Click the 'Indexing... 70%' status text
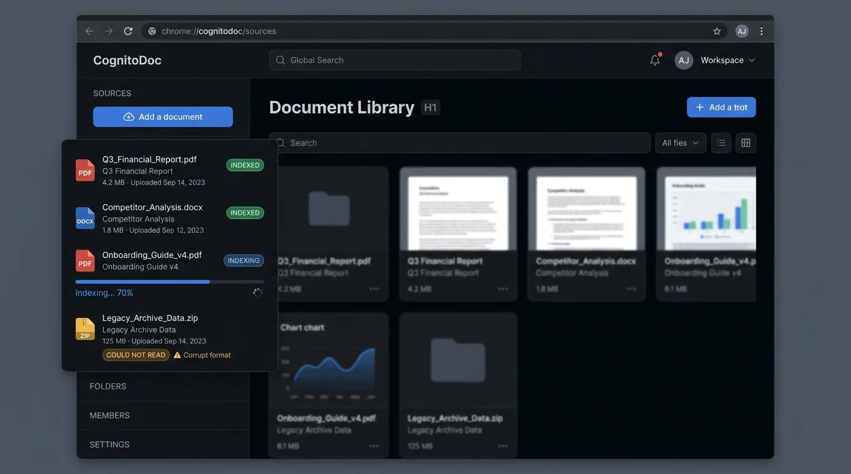The height and width of the screenshot is (474, 851). point(105,293)
